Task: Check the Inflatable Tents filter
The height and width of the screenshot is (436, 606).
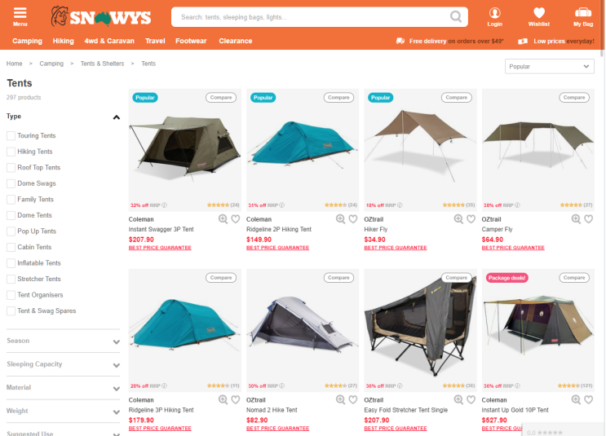Action: (x=11, y=263)
